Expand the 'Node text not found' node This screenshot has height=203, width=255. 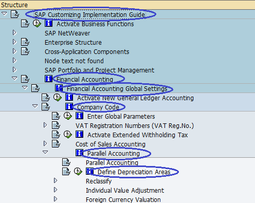pos(14,60)
